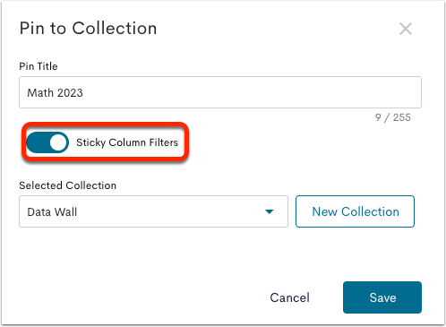446x327 pixels.
Task: Focus the Pin Title input field
Action: pos(220,92)
